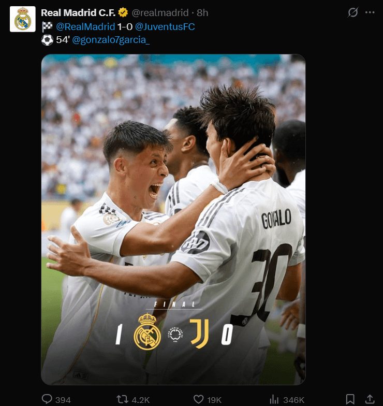
Task: View post analytics bar chart icon
Action: pos(274,399)
